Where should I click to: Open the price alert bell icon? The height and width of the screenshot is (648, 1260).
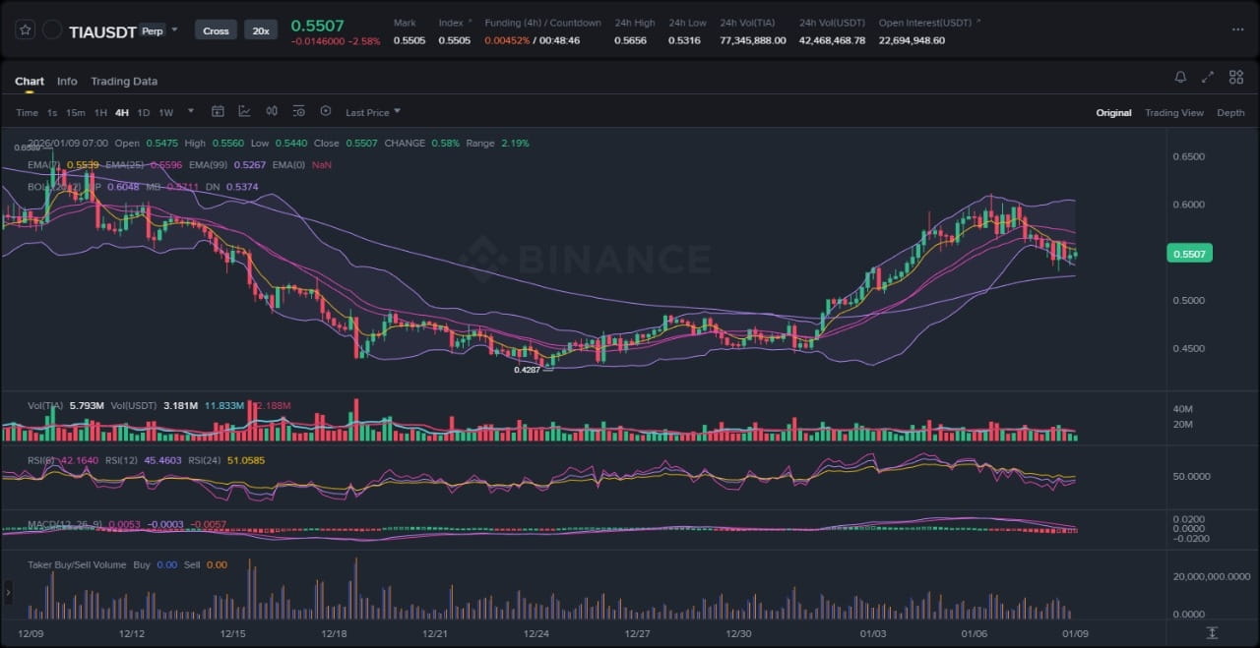[1180, 78]
